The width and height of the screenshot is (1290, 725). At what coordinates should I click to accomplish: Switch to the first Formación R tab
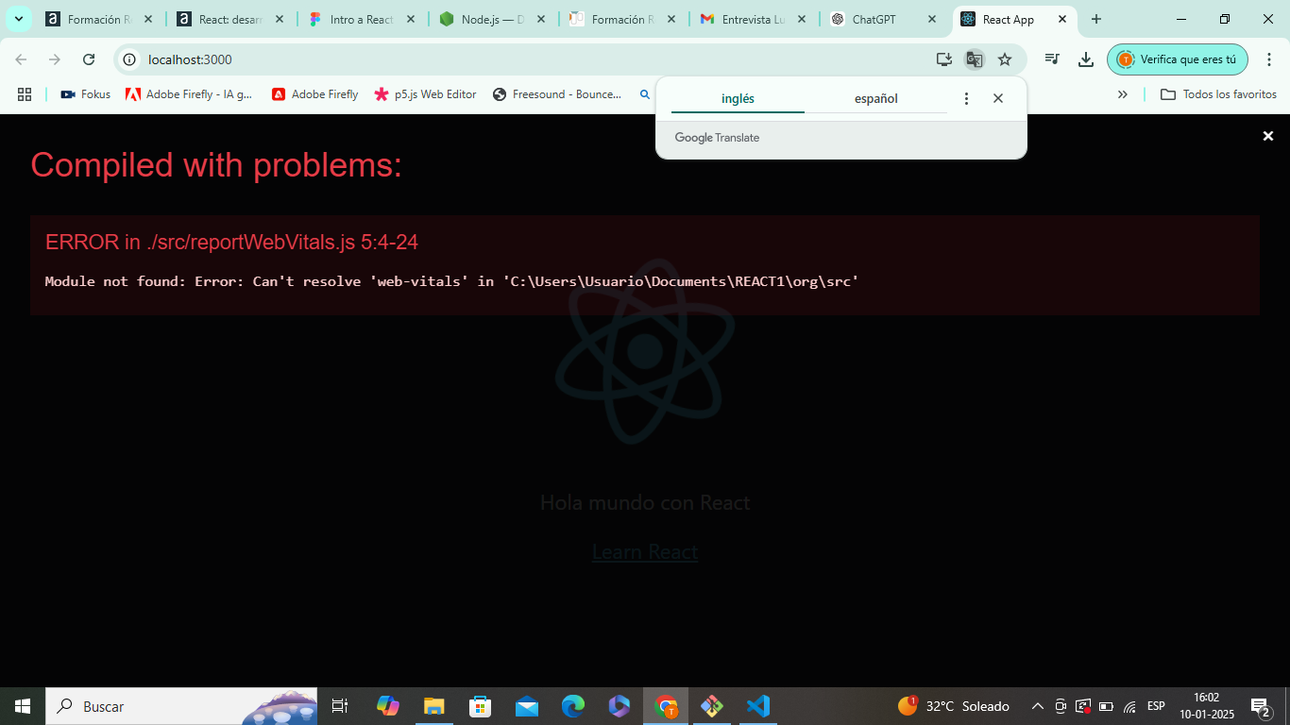(x=98, y=19)
